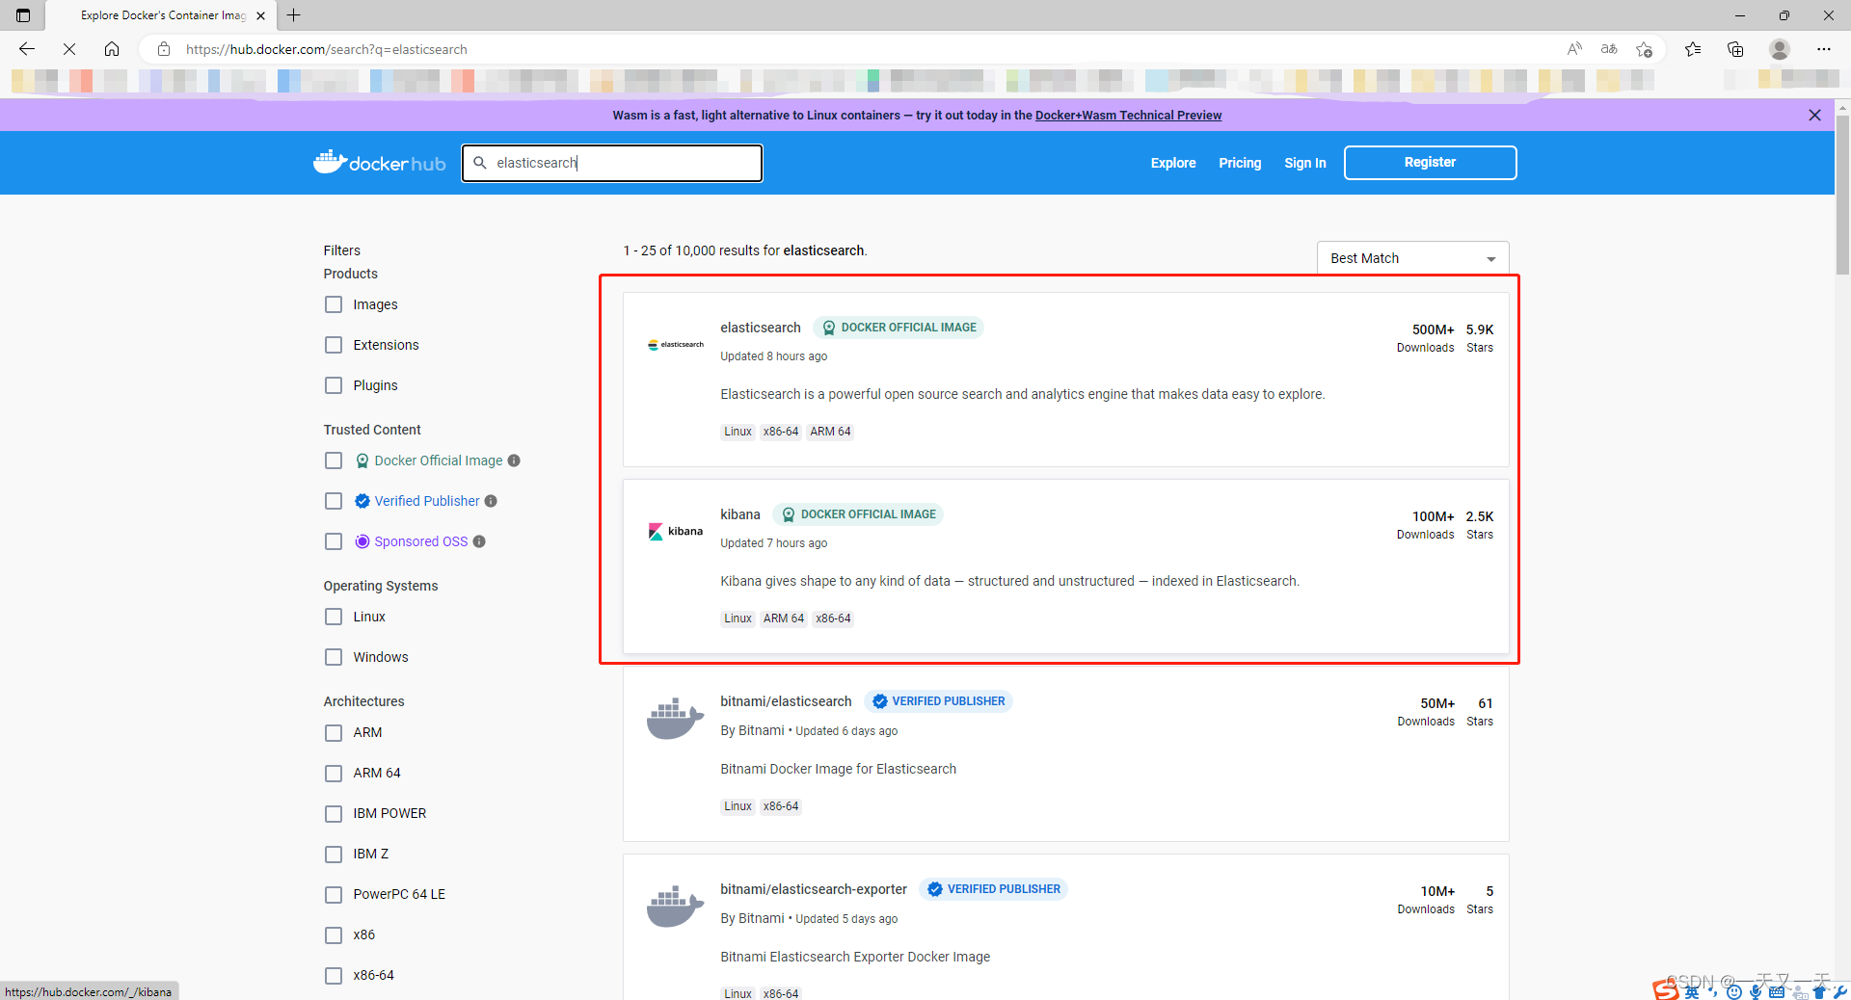Click bitnami/elasticsearch VERIFIED PUBLISHER badge

(x=938, y=701)
